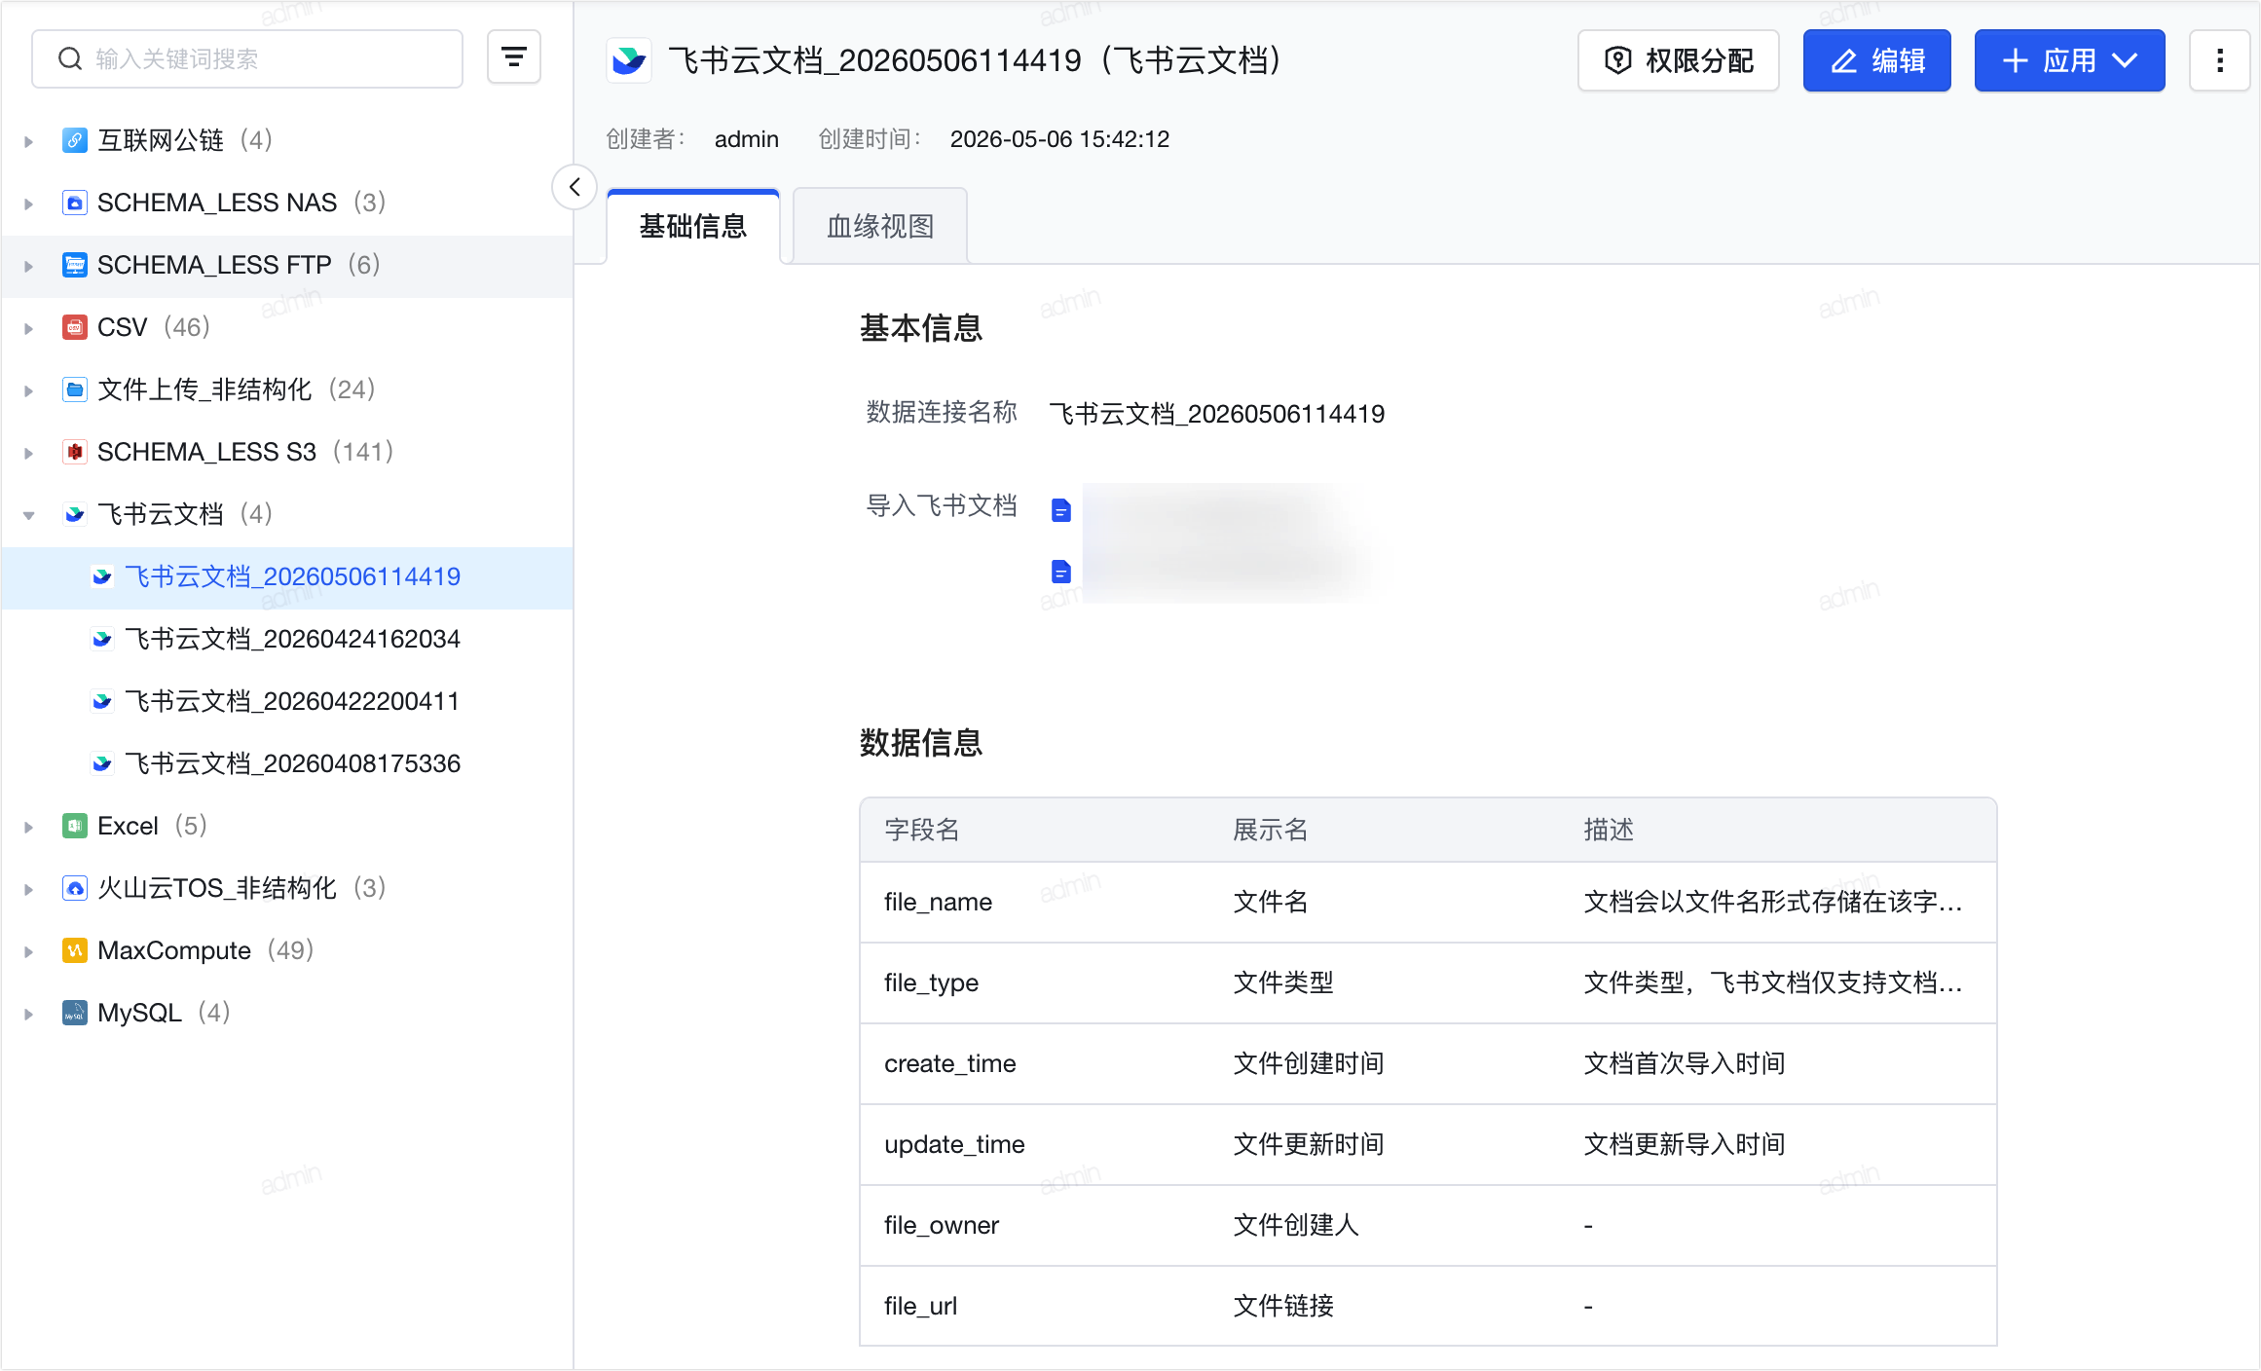The image size is (2261, 1371).
Task: Click the green Excel icon
Action: click(x=74, y=826)
